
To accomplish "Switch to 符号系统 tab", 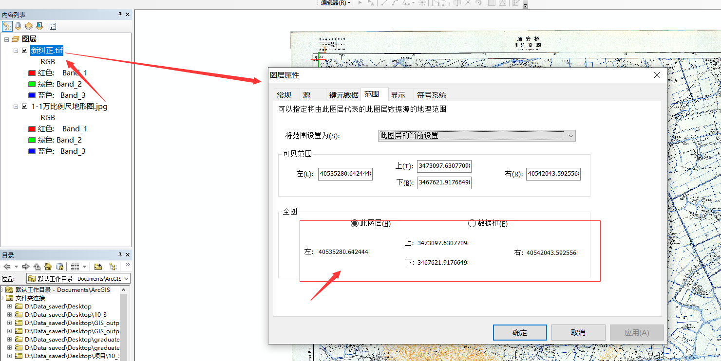I will [x=431, y=95].
